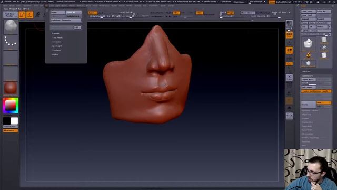Viewport: 337px width, 190px height.
Task: Select the orange SimpleBrush tool icon
Action: [309, 56]
